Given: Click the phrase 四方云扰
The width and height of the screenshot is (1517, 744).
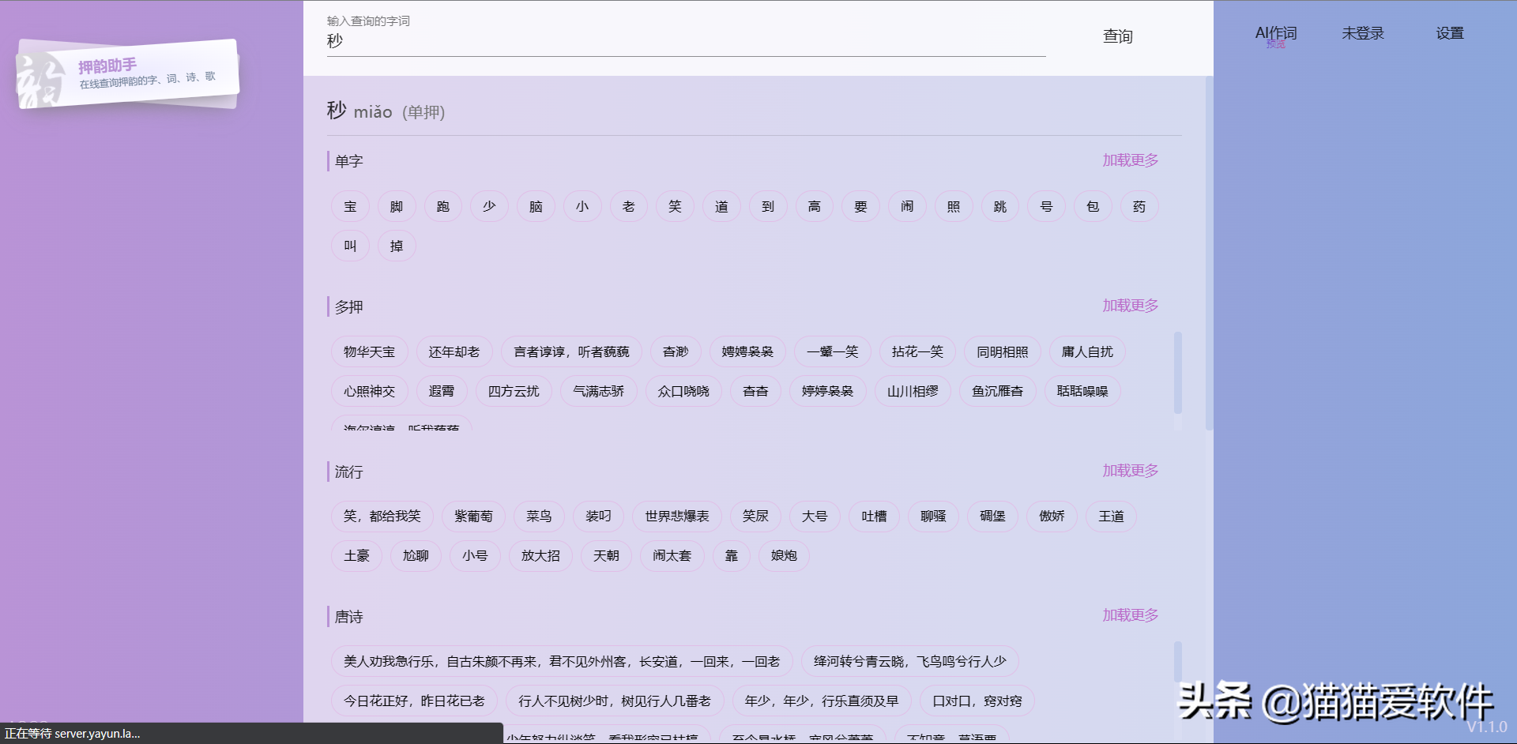Looking at the screenshot, I should pos(514,392).
